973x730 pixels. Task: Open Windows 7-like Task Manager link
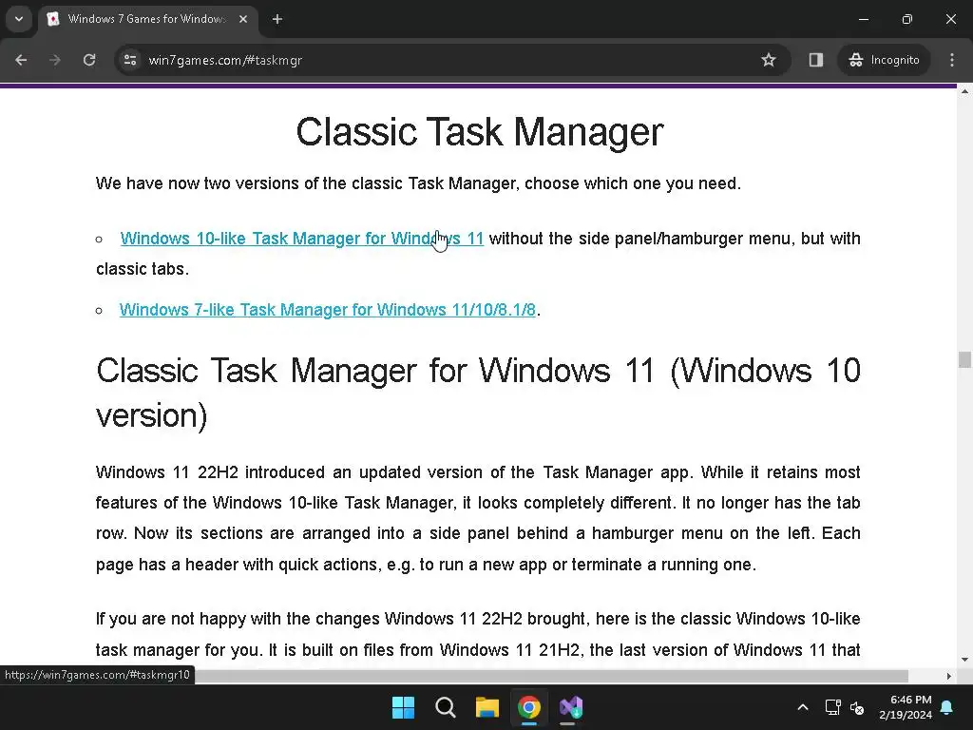[x=327, y=310]
